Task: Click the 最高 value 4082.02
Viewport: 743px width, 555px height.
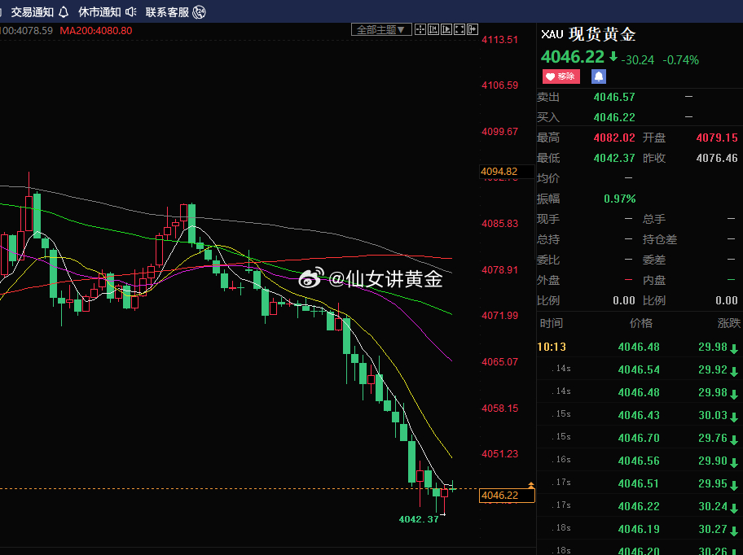Action: coord(614,138)
